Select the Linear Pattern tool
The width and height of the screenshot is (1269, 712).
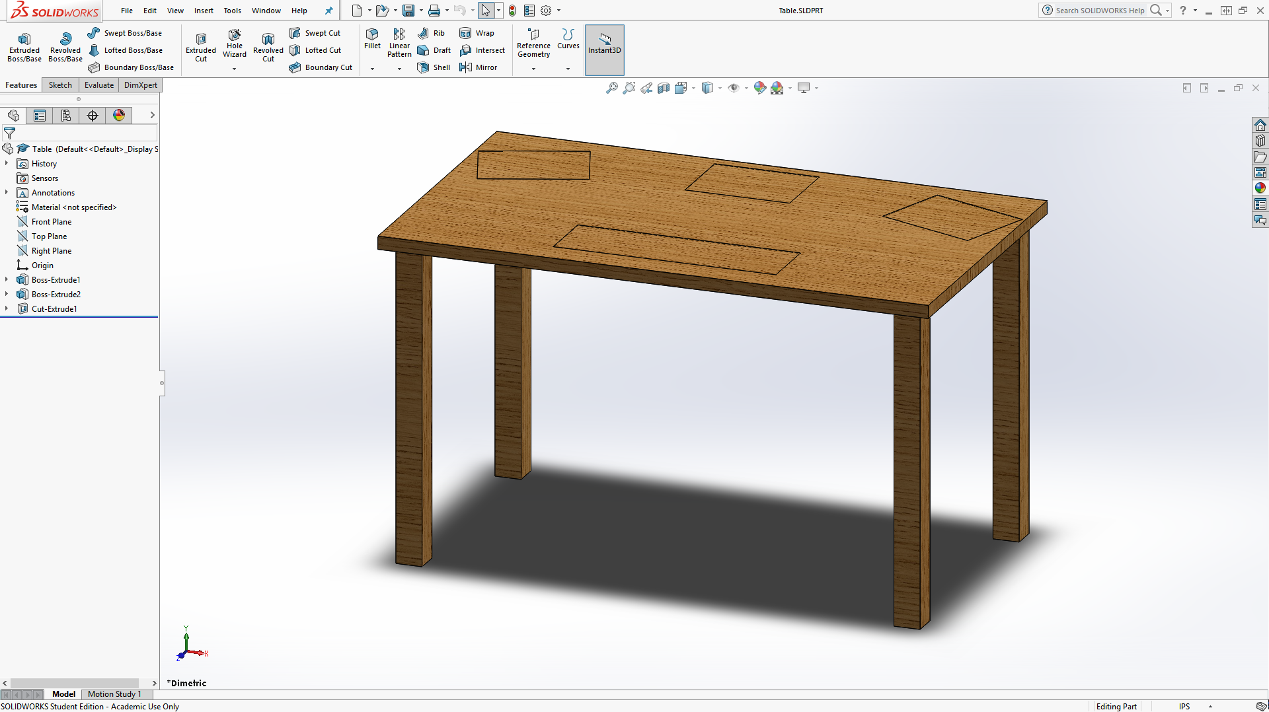tap(399, 44)
